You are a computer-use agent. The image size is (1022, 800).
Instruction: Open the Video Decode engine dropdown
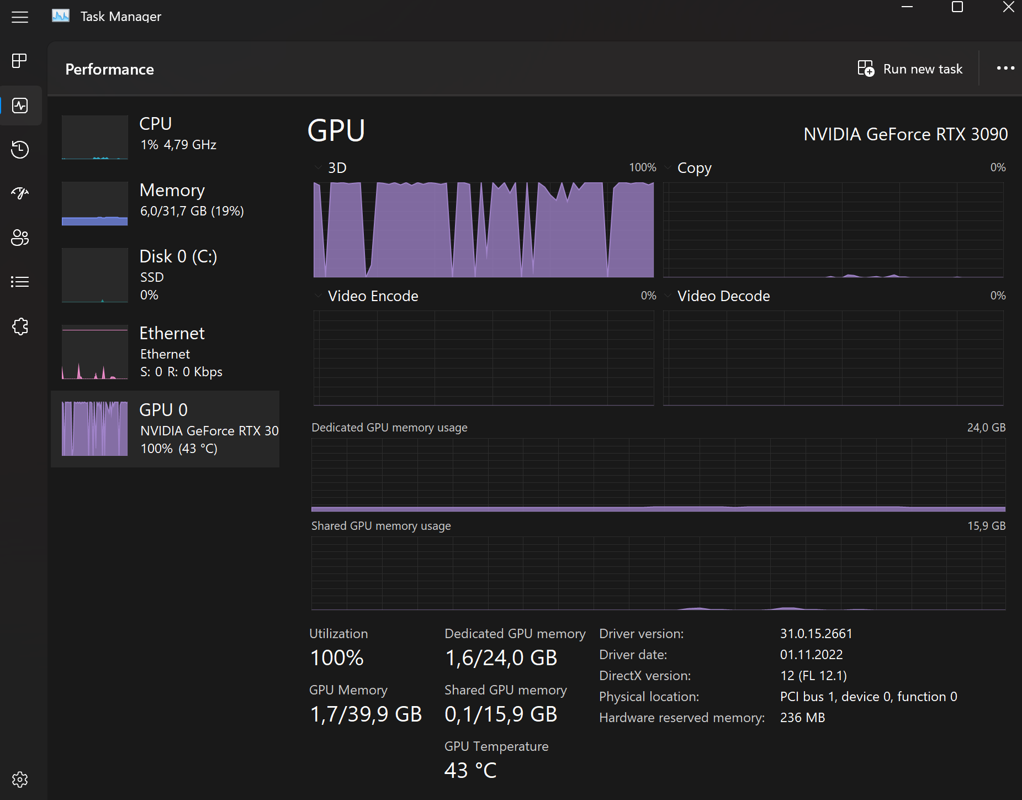tap(668, 296)
